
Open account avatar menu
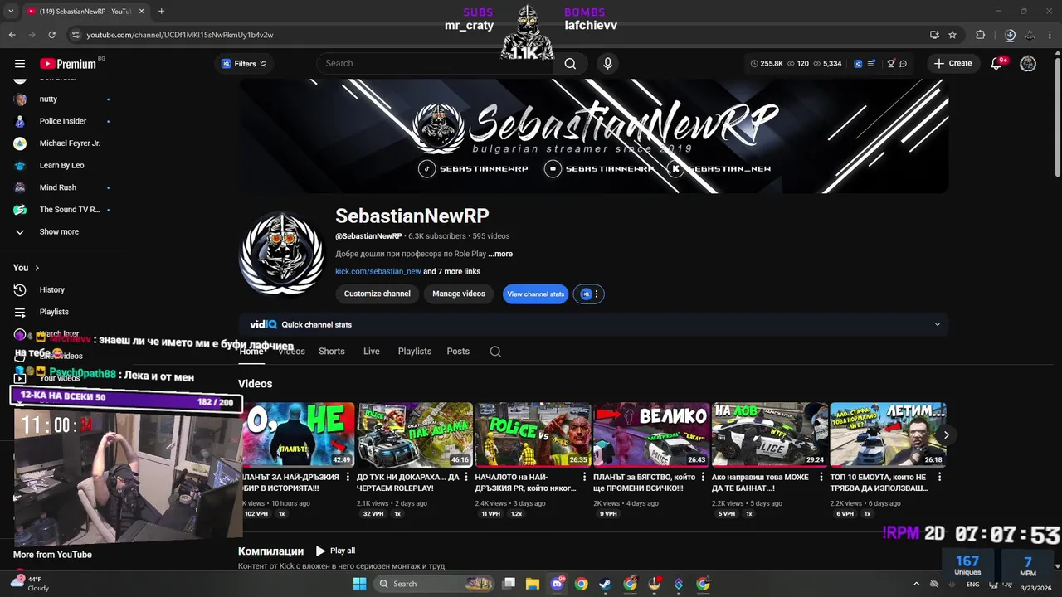click(1028, 64)
